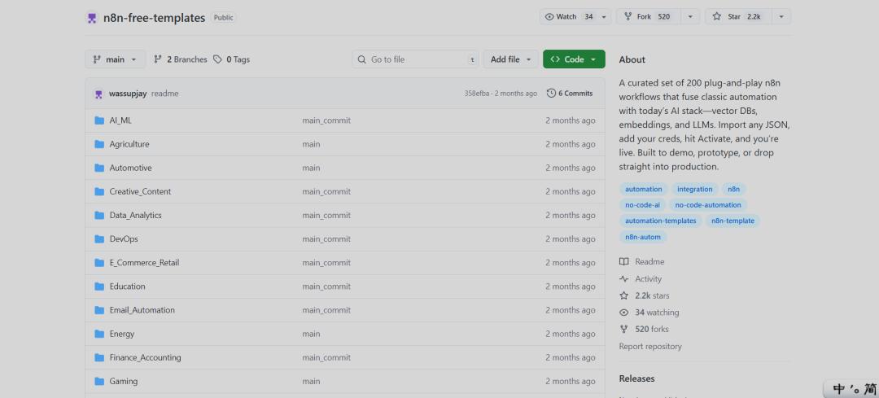Select the n8n-autom topic tag
The image size is (879, 398).
[643, 237]
